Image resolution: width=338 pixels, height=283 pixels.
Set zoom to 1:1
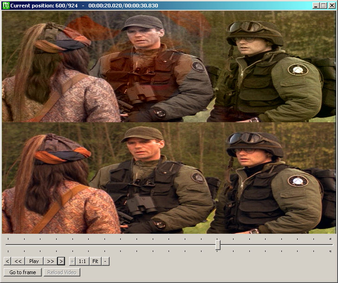(x=82, y=261)
